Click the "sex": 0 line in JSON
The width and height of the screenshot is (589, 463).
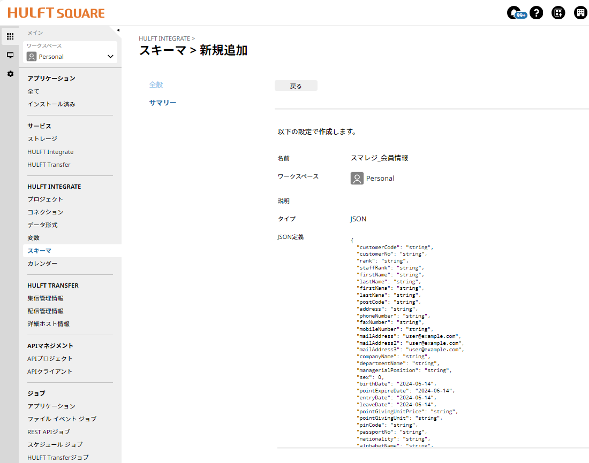pyautogui.click(x=370, y=377)
